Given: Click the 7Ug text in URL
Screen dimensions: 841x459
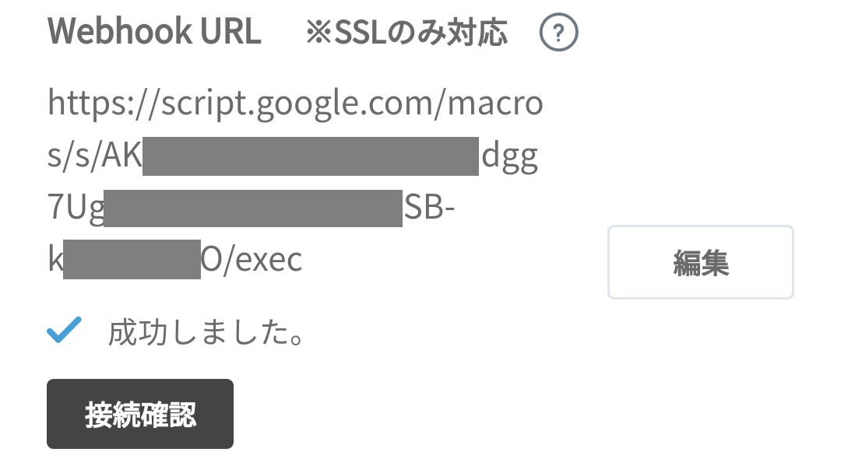Looking at the screenshot, I should pyautogui.click(x=76, y=208).
